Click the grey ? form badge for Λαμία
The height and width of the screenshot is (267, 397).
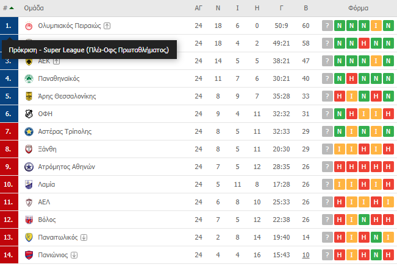327,185
